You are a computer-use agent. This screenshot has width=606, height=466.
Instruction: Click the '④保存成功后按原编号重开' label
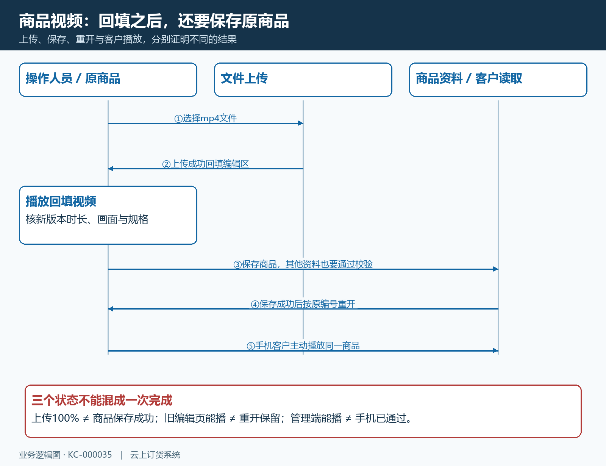pyautogui.click(x=303, y=304)
